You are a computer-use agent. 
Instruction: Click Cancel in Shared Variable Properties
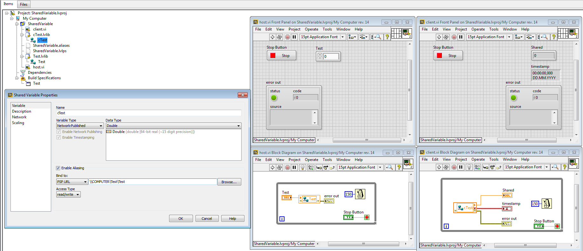pyautogui.click(x=207, y=219)
